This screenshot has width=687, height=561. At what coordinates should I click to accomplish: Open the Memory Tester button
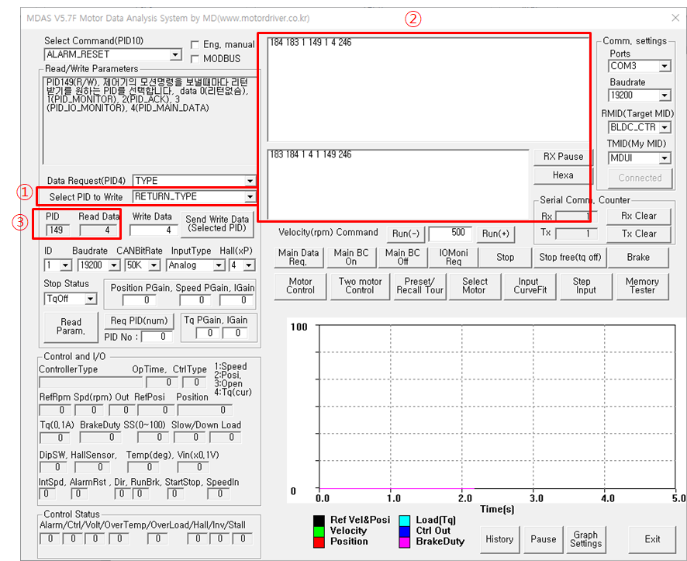[x=642, y=286]
